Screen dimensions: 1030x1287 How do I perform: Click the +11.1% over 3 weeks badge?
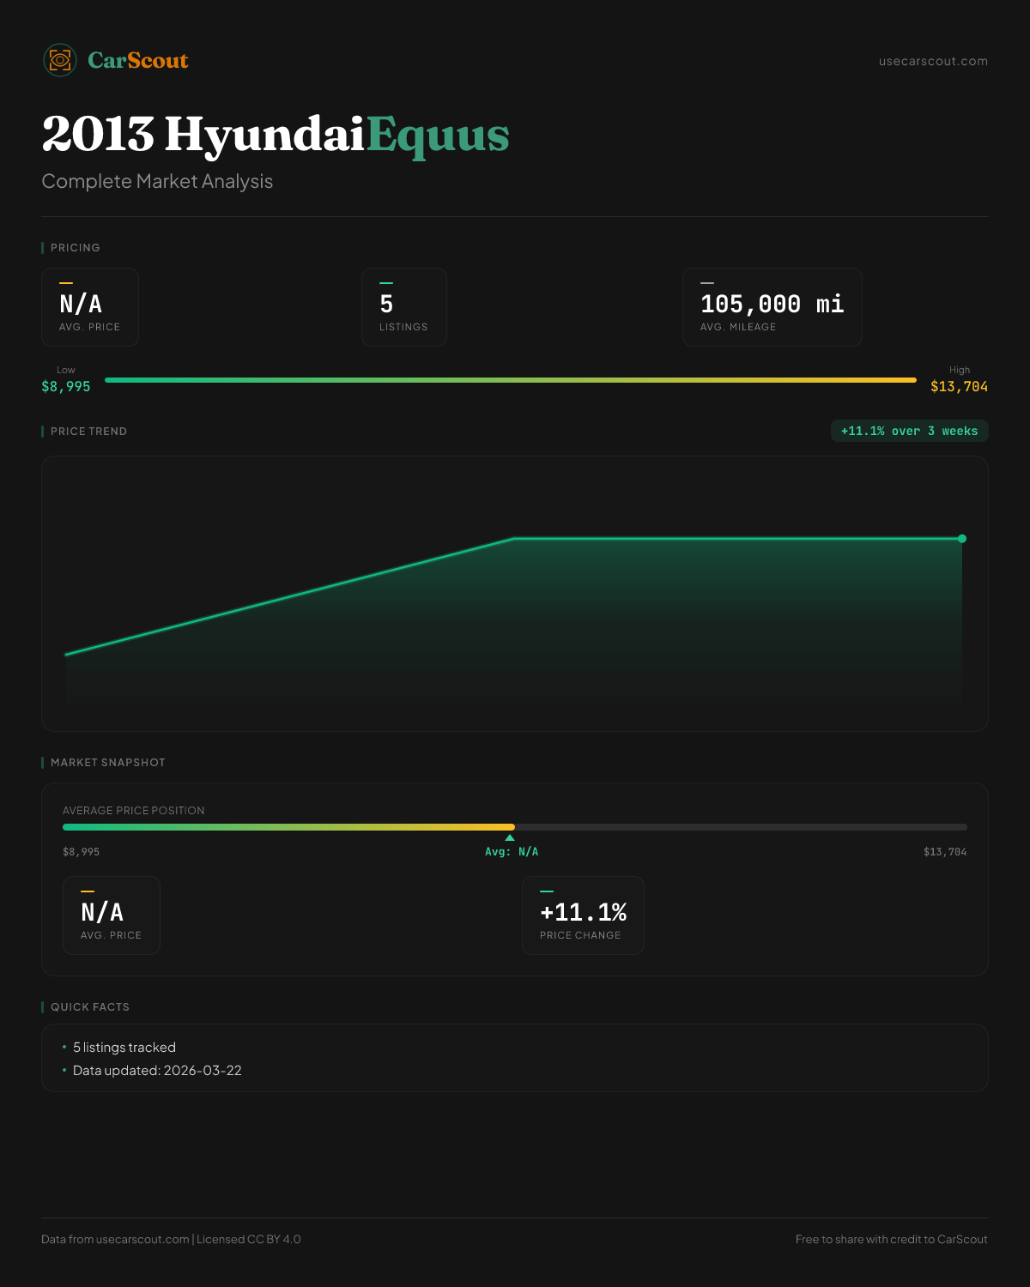point(909,431)
